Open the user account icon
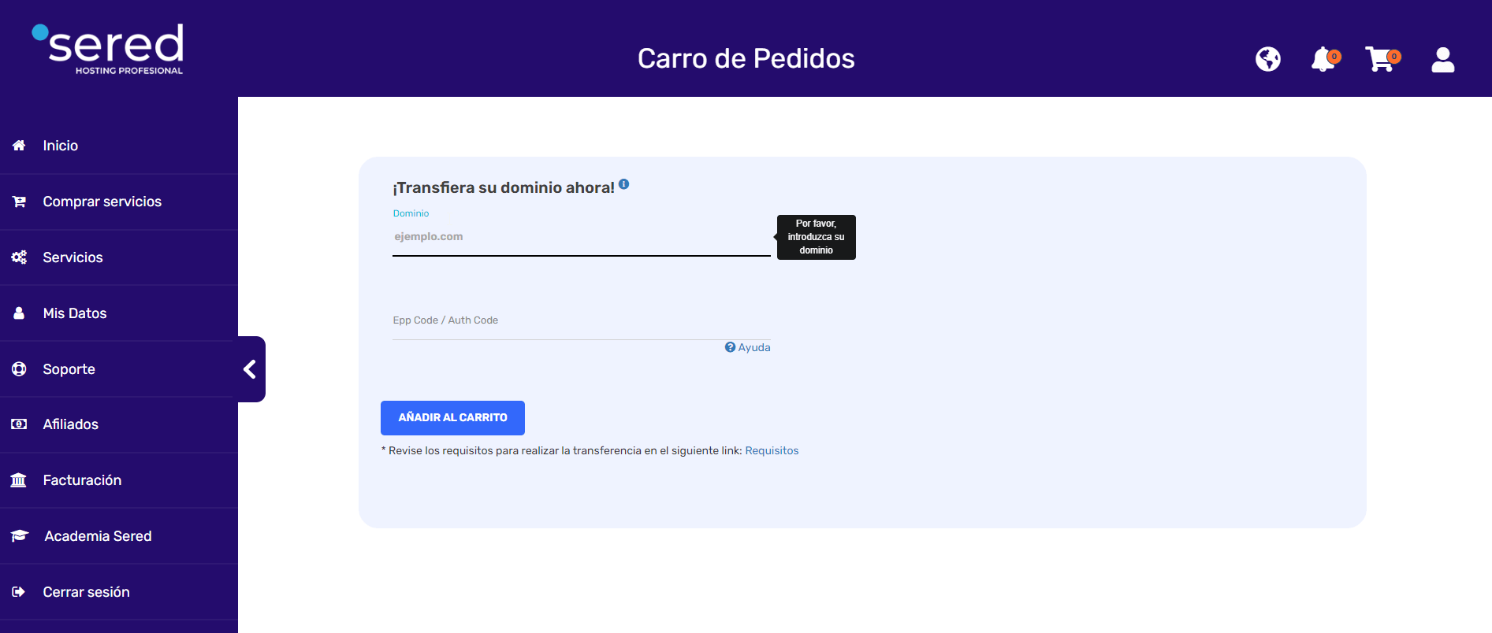Image resolution: width=1492 pixels, height=633 pixels. click(x=1443, y=59)
